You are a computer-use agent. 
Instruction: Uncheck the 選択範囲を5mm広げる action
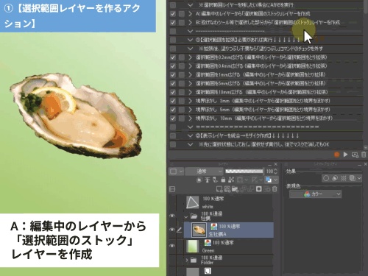coord(173,83)
